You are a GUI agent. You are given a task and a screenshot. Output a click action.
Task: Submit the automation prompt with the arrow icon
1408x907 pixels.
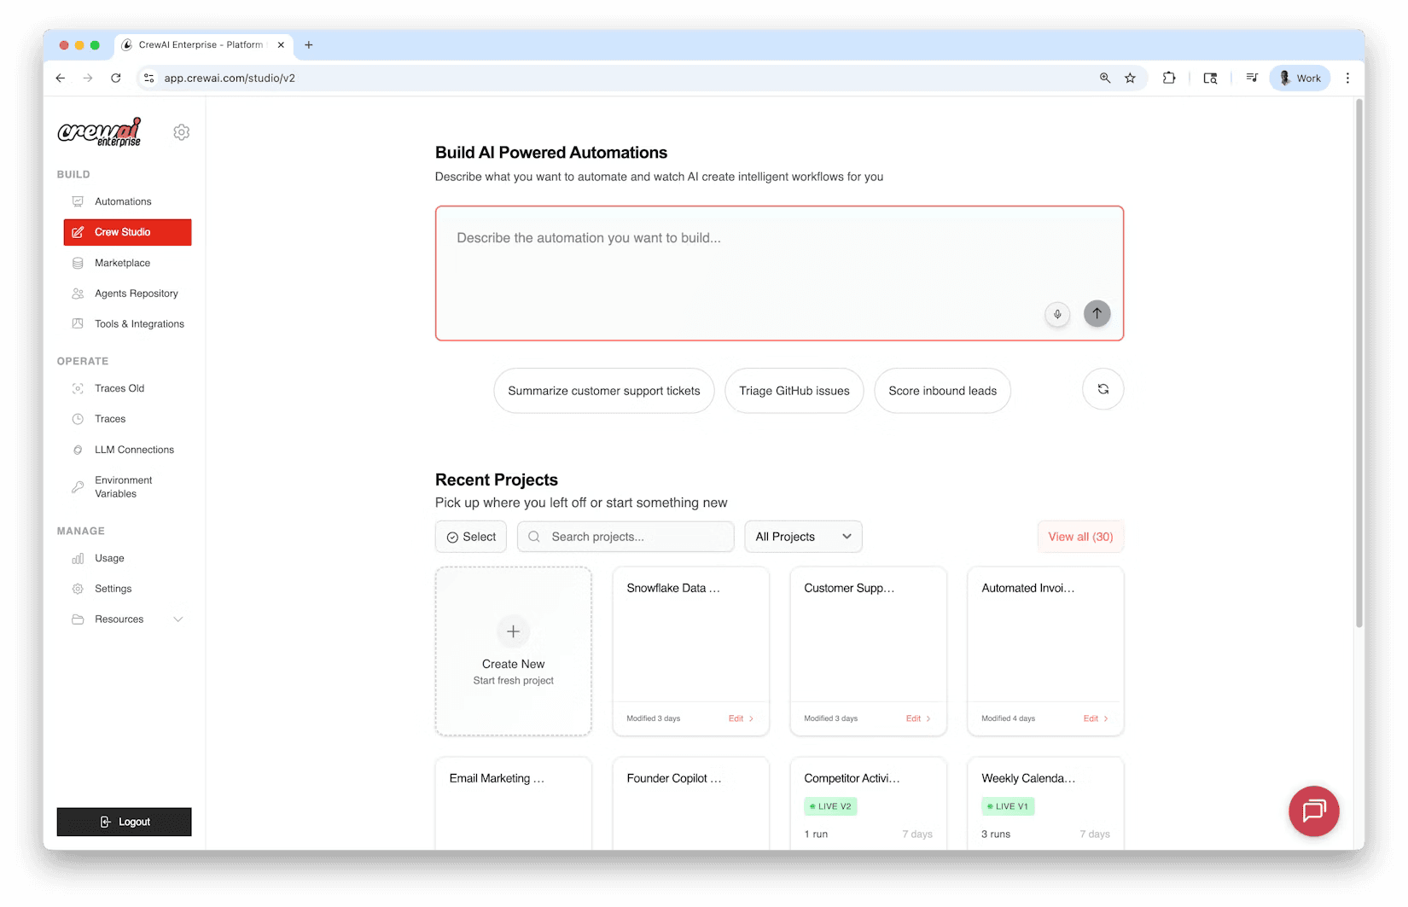point(1097,313)
